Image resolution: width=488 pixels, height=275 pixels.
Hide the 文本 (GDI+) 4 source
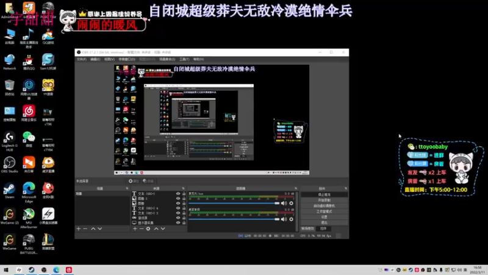tap(178, 208)
